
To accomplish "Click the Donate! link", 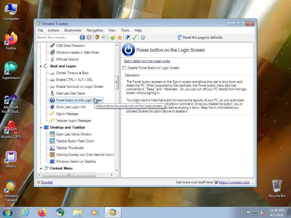I will (47, 182).
